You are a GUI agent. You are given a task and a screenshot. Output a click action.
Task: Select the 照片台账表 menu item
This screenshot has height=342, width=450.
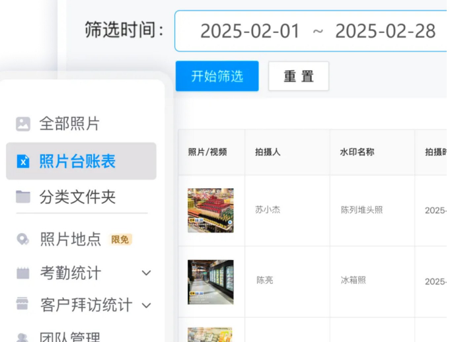(x=81, y=161)
